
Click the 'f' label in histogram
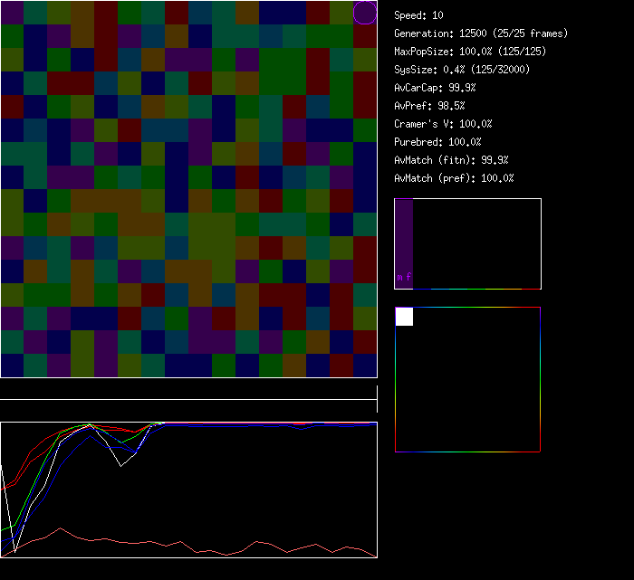[408, 278]
